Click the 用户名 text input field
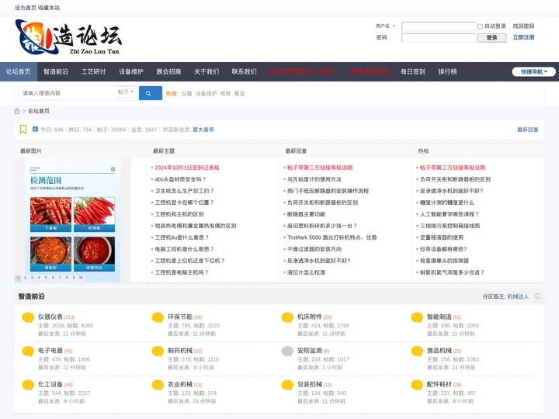Image resolution: width=559 pixels, height=419 pixels. pos(439,26)
